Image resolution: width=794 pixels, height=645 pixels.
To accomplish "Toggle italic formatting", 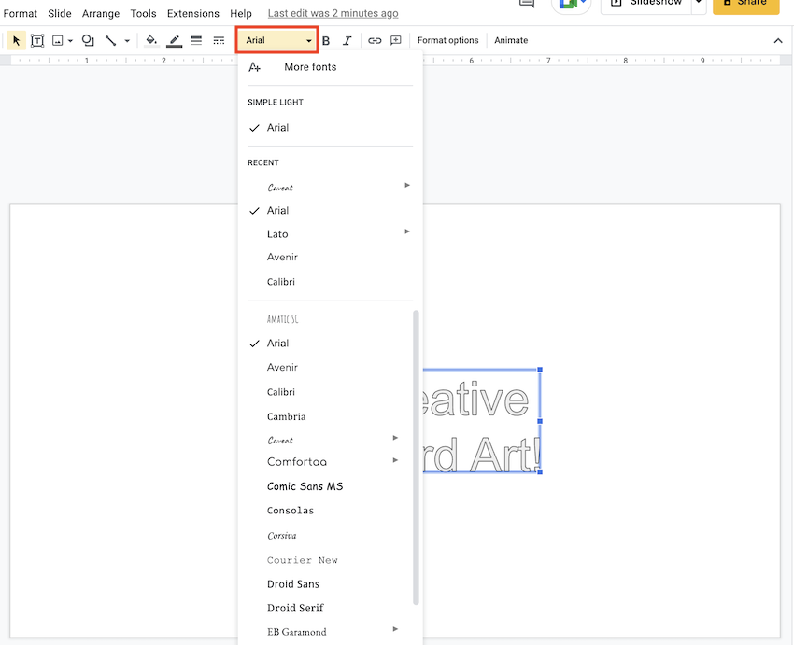I will (x=347, y=40).
